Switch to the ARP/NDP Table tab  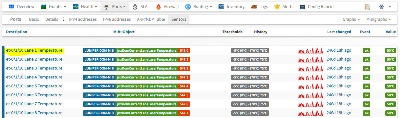click(x=151, y=19)
